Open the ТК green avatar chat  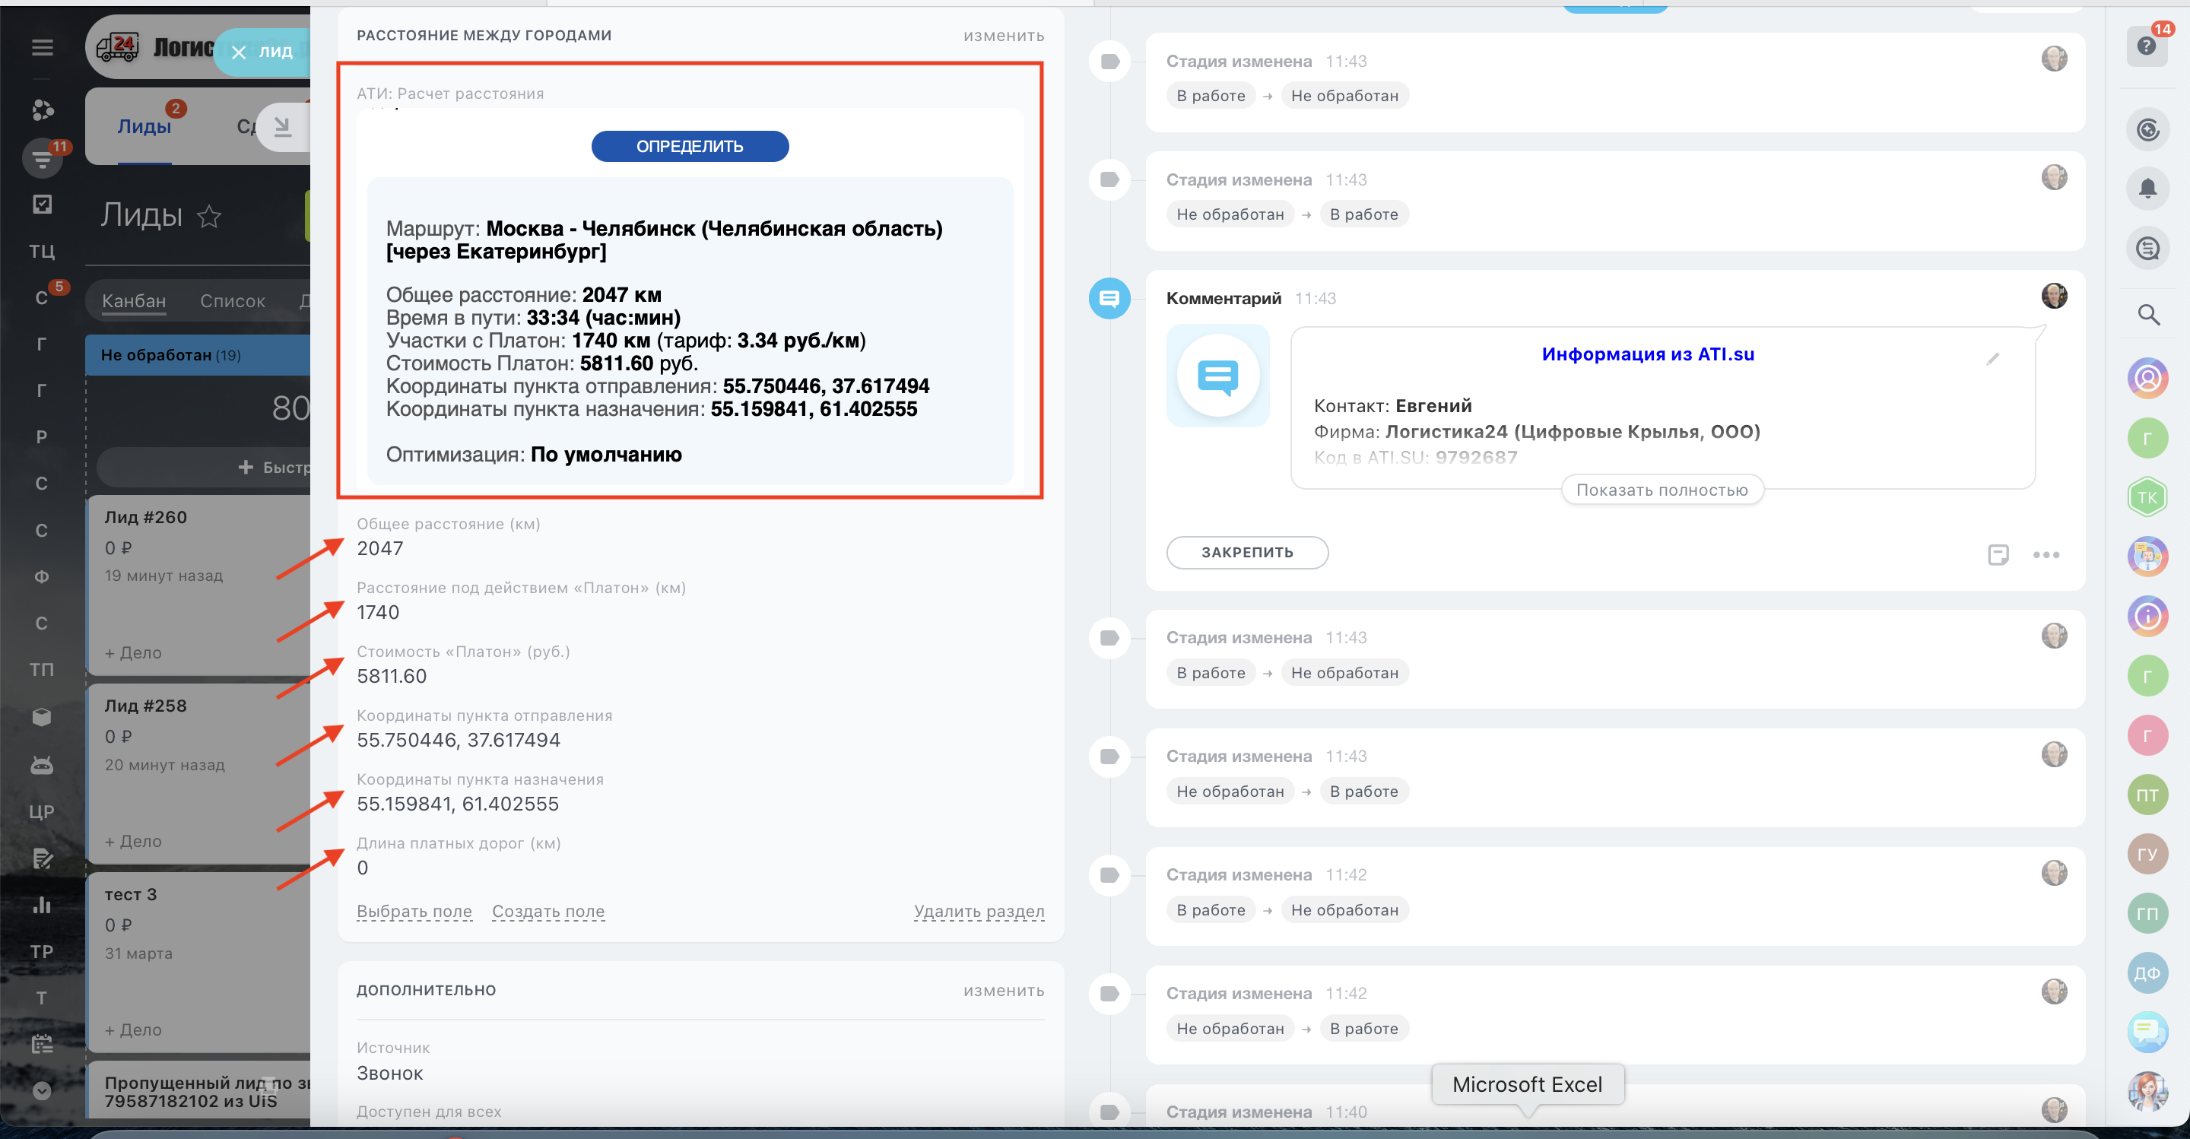click(x=2147, y=497)
